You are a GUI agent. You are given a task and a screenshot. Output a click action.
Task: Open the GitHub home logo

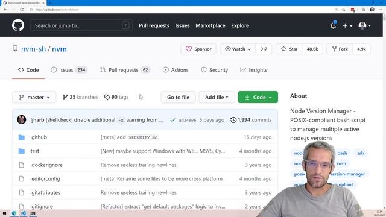pos(18,25)
